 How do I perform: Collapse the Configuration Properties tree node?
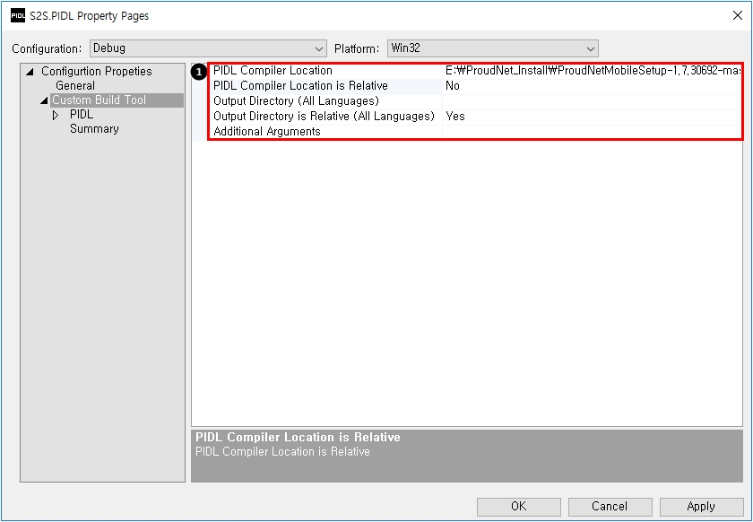[30, 72]
